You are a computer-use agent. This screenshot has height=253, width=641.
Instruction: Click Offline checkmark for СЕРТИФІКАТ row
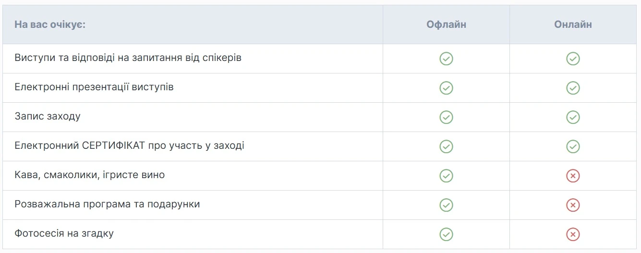[x=446, y=146]
